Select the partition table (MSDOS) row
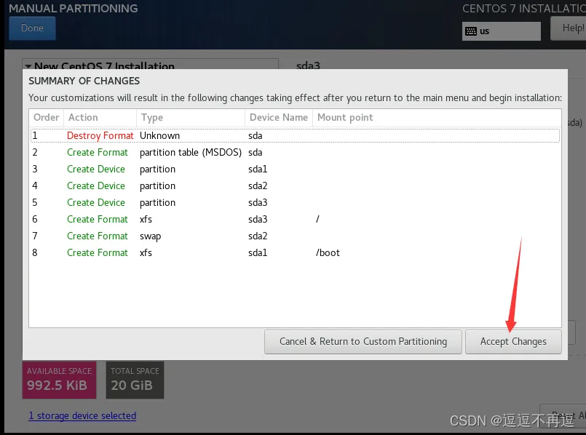This screenshot has width=586, height=435. (x=295, y=152)
